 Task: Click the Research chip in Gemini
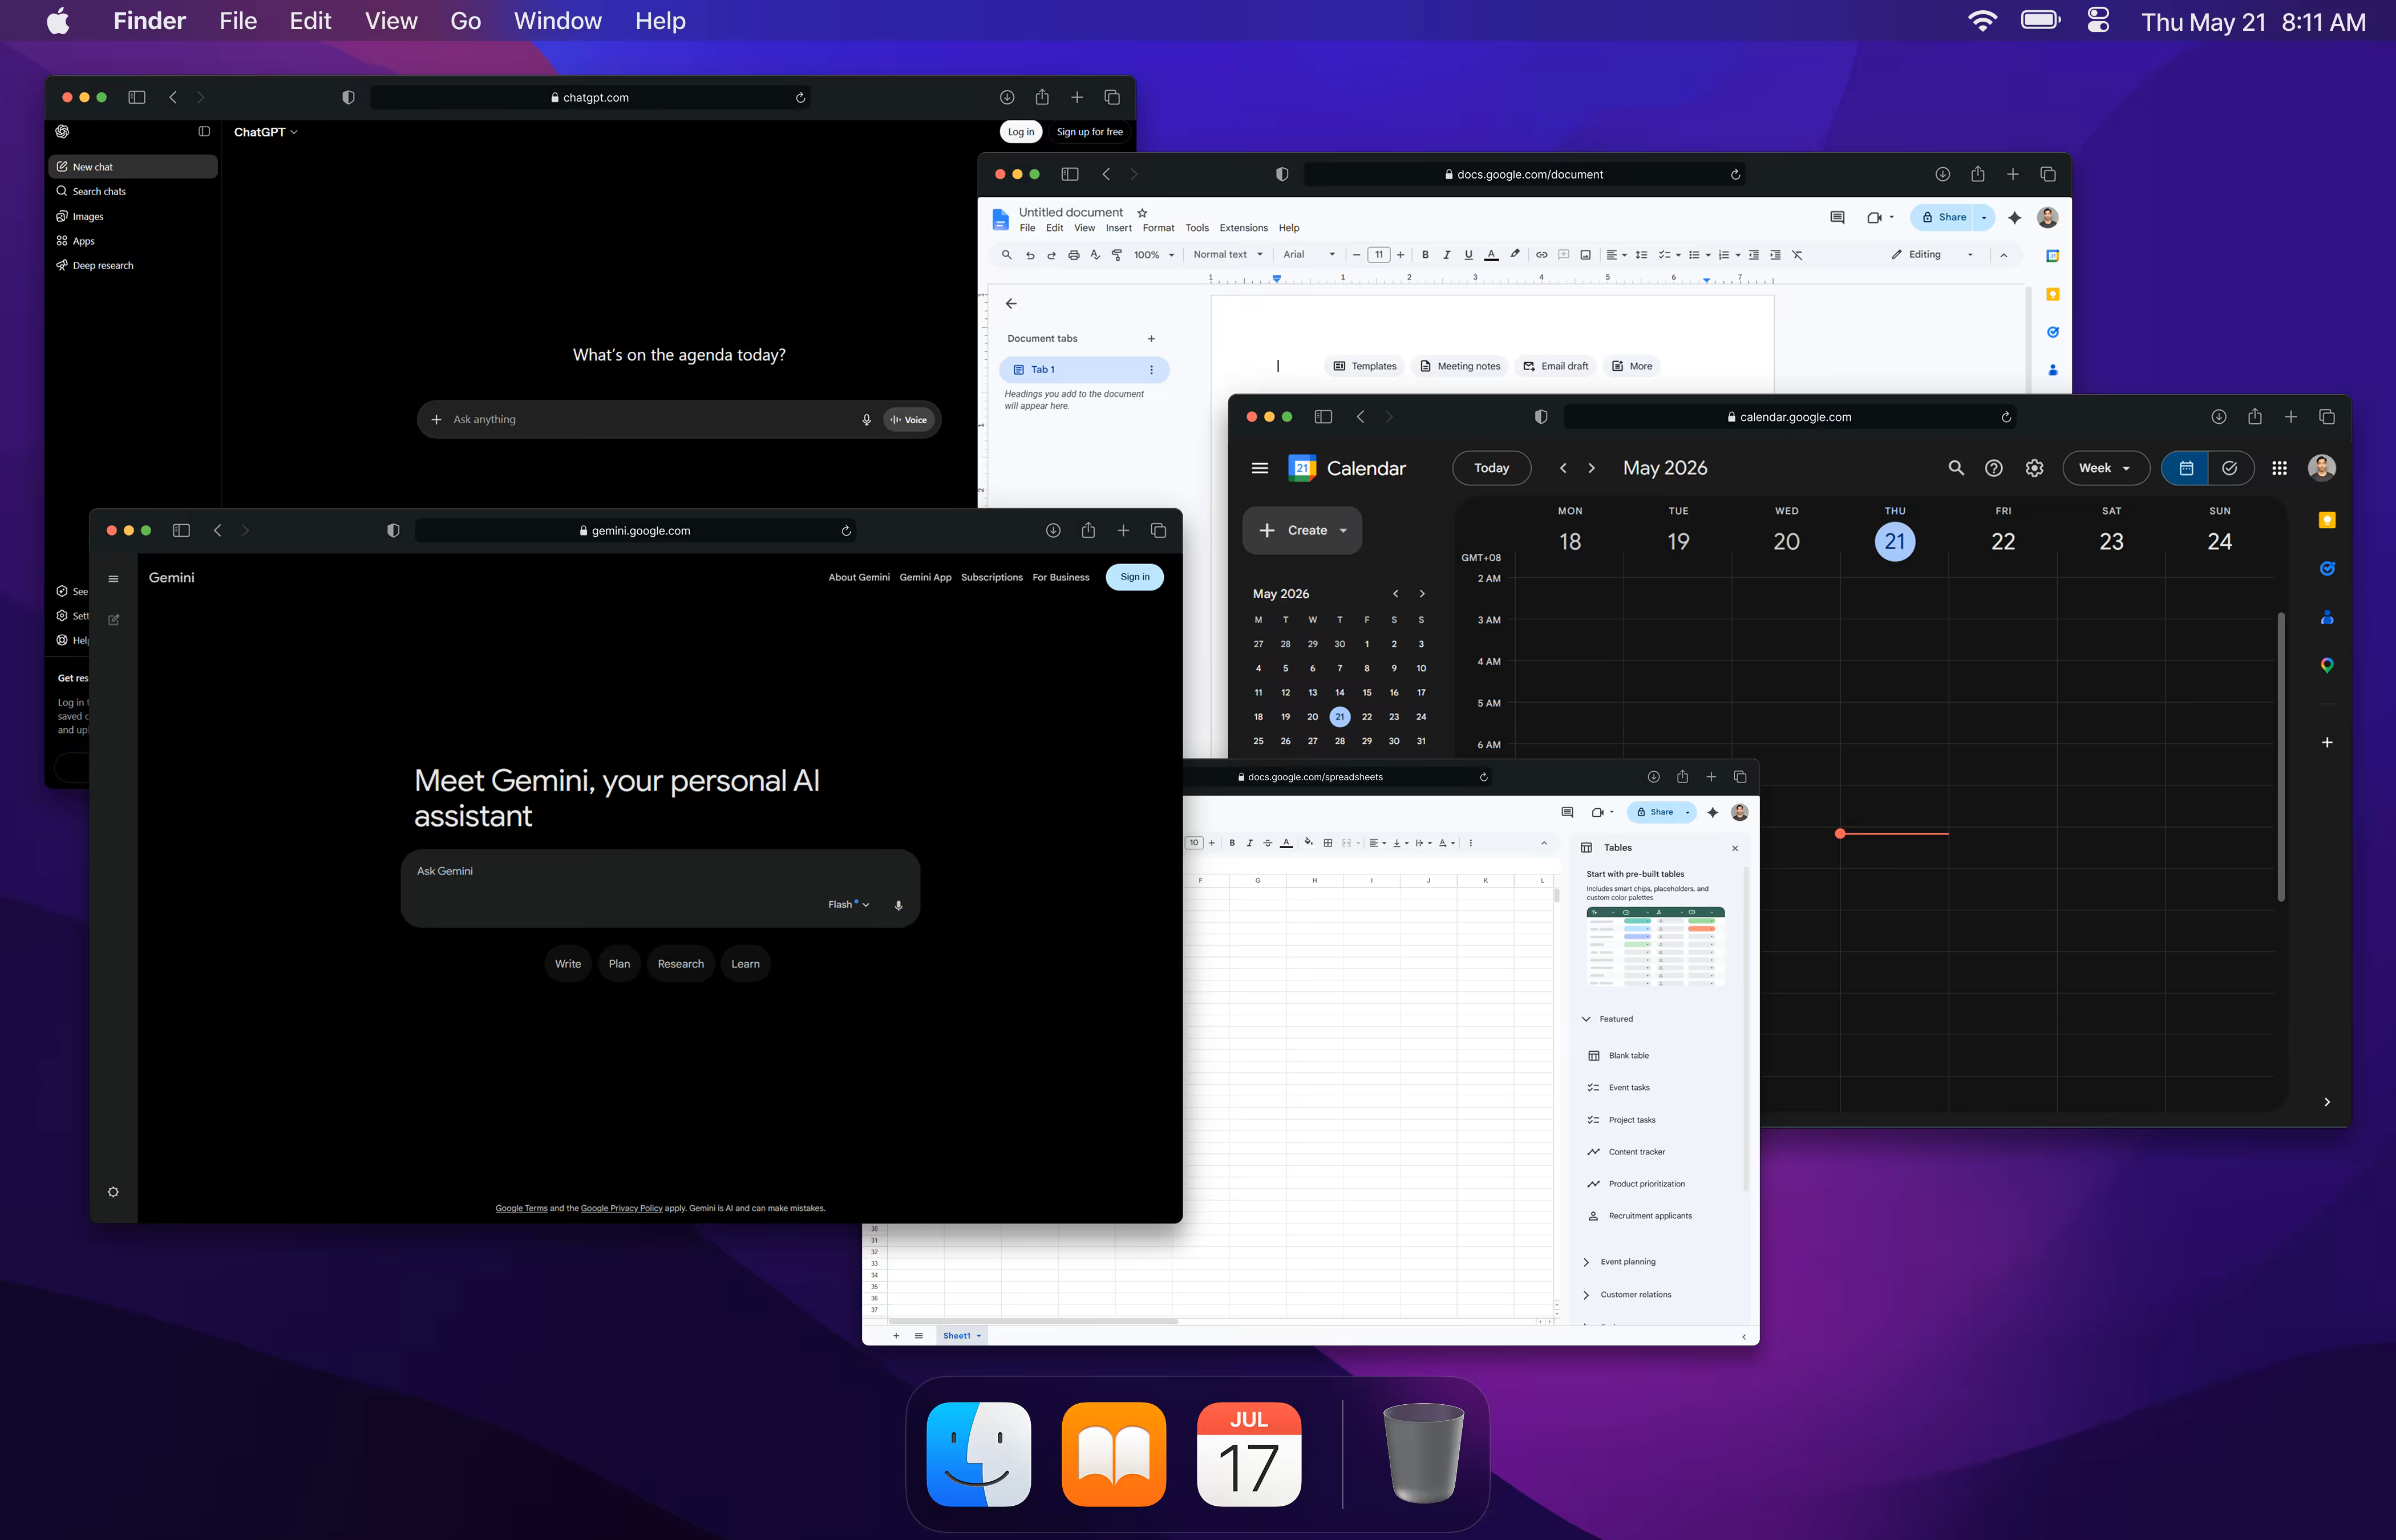point(680,964)
